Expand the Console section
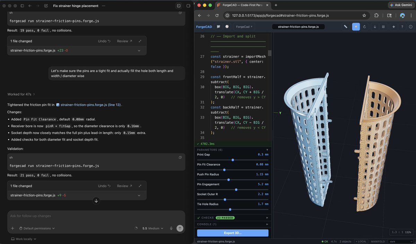The width and height of the screenshot is (416, 244). pos(233,224)
